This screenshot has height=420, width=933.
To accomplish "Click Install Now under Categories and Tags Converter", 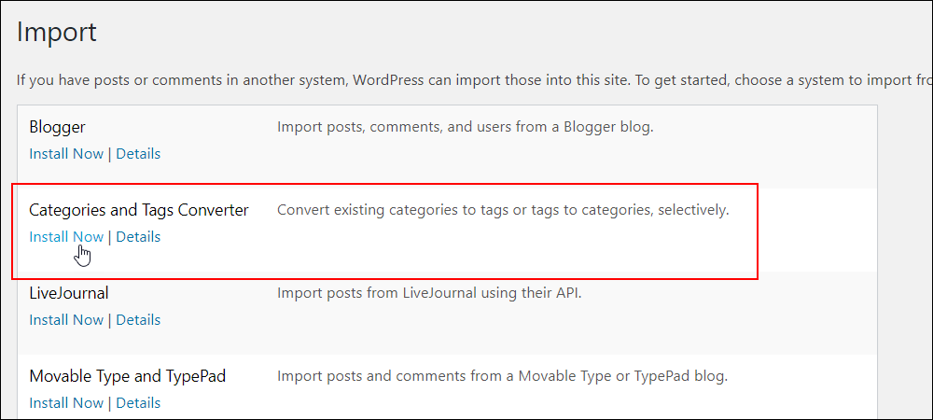I will (x=66, y=237).
